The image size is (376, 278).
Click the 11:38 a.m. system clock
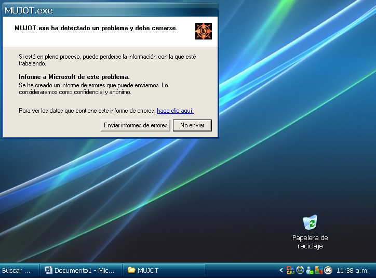[x=353, y=270]
